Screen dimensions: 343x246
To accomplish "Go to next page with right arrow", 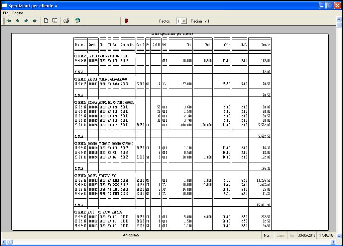I will pyautogui.click(x=26, y=21).
